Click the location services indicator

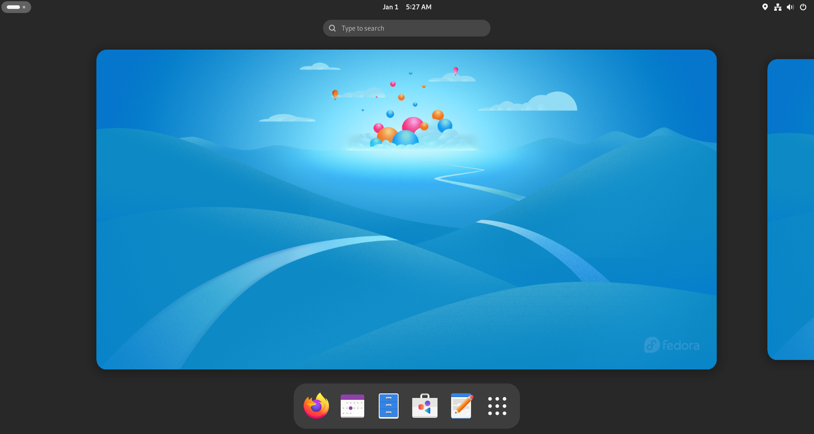click(765, 7)
